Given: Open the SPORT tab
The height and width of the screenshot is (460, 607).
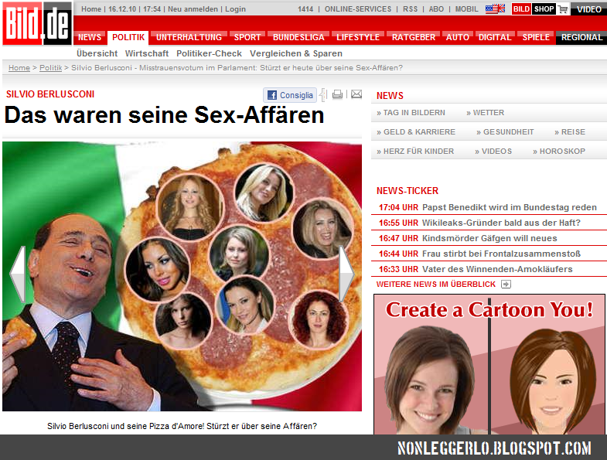Looking at the screenshot, I should tap(247, 38).
